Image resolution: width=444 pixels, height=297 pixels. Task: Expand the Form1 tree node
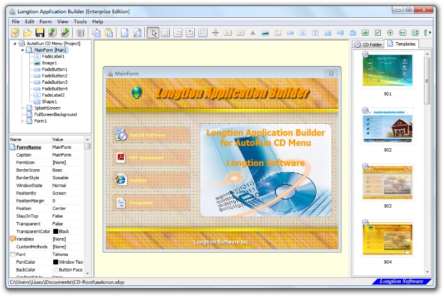pos(23,121)
